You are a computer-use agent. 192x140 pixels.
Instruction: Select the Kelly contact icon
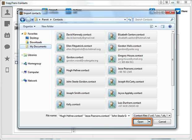tap(60, 104)
